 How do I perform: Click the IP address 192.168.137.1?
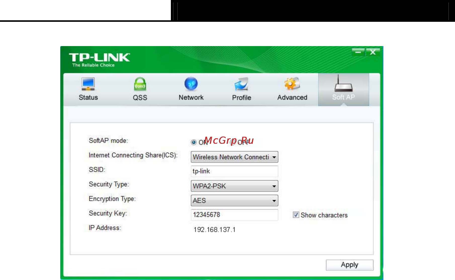click(x=215, y=230)
